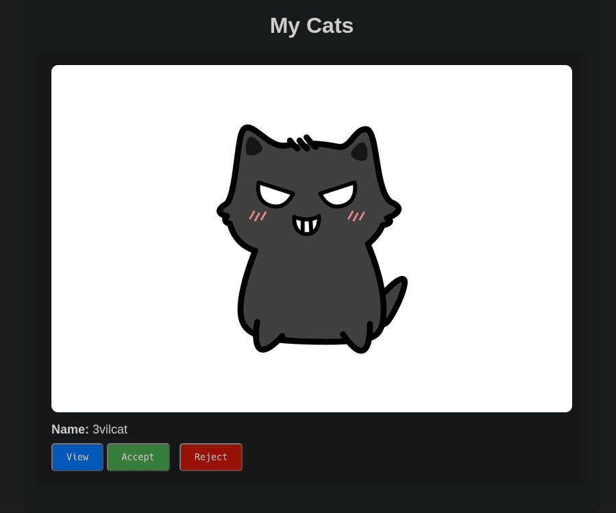Select the cat name text 3vilcat
Viewport: 616px width, 513px height.
pyautogui.click(x=110, y=429)
